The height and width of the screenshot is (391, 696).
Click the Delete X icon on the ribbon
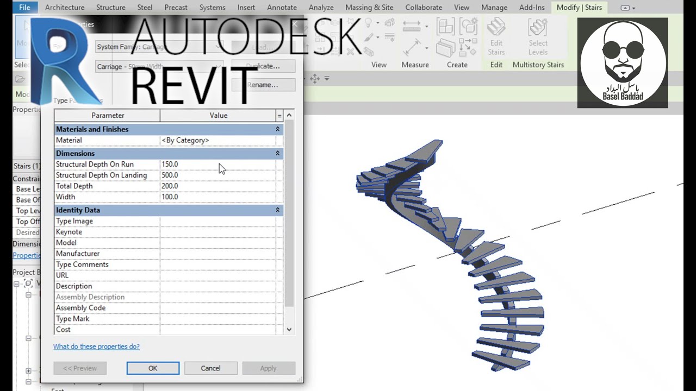[351, 52]
